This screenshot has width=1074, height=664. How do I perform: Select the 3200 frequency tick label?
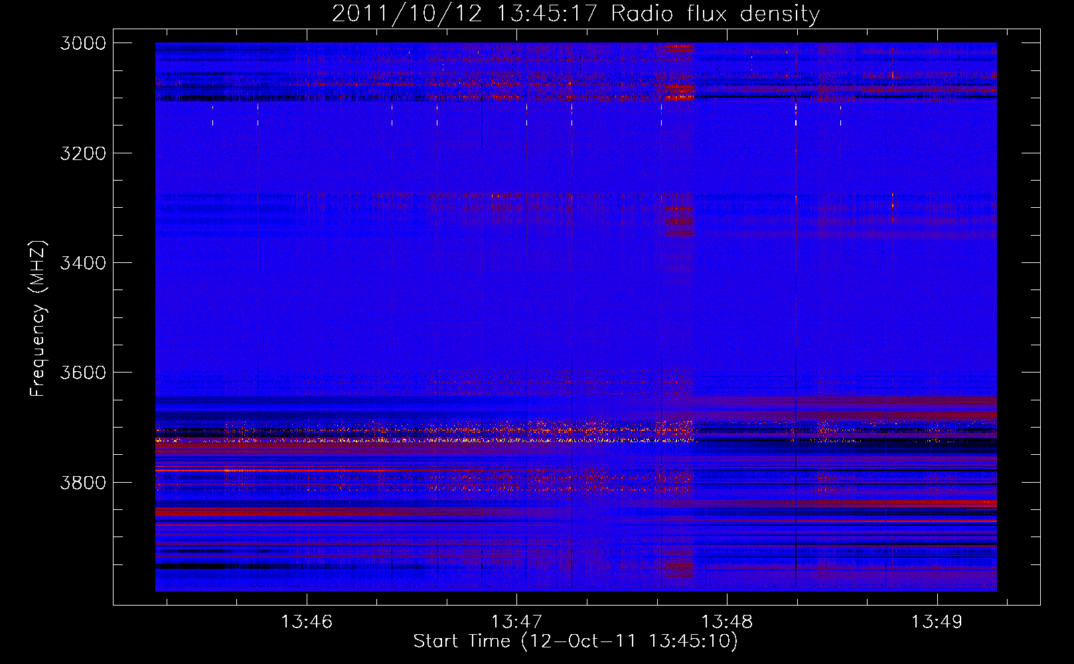(x=83, y=153)
